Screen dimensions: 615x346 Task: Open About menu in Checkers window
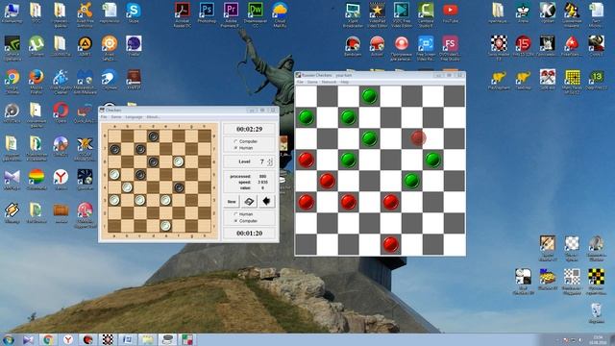[x=153, y=117]
